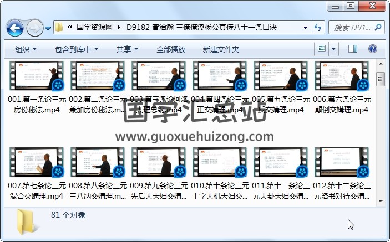Viewport: 390px width, 242px height.
Task: Refresh the folder view
Action: (318, 27)
